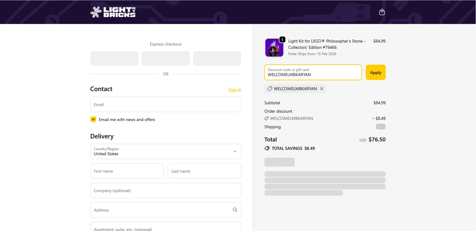Apply the discount code
The width and height of the screenshot is (476, 231).
[x=375, y=73]
